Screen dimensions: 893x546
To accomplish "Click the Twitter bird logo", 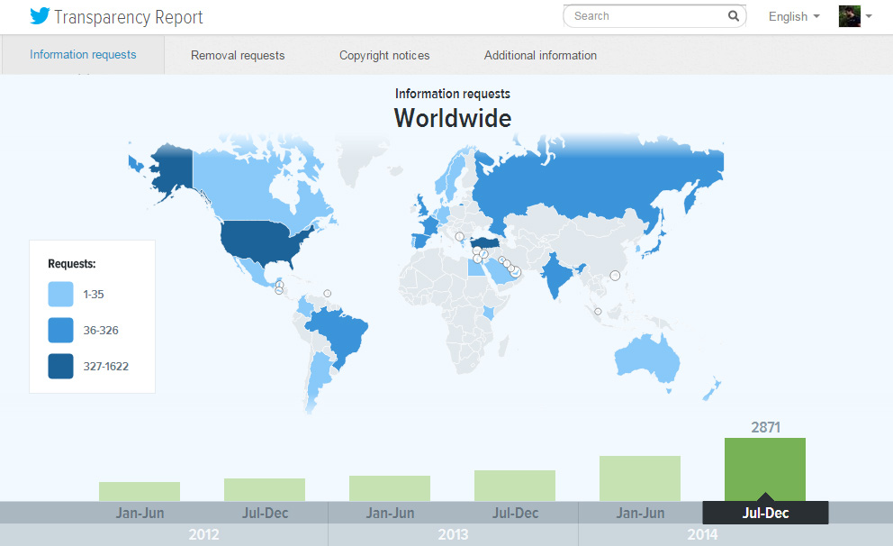I will [x=40, y=16].
